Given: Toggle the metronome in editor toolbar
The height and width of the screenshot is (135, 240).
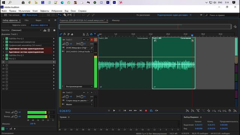Looking at the screenshot, I should coord(84,34).
